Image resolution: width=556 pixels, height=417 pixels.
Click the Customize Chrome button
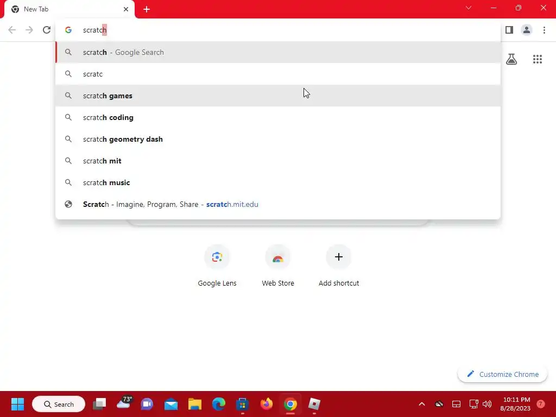click(502, 374)
